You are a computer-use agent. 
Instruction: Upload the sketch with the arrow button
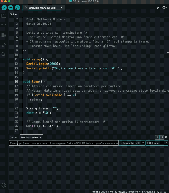click(x=11, y=8)
